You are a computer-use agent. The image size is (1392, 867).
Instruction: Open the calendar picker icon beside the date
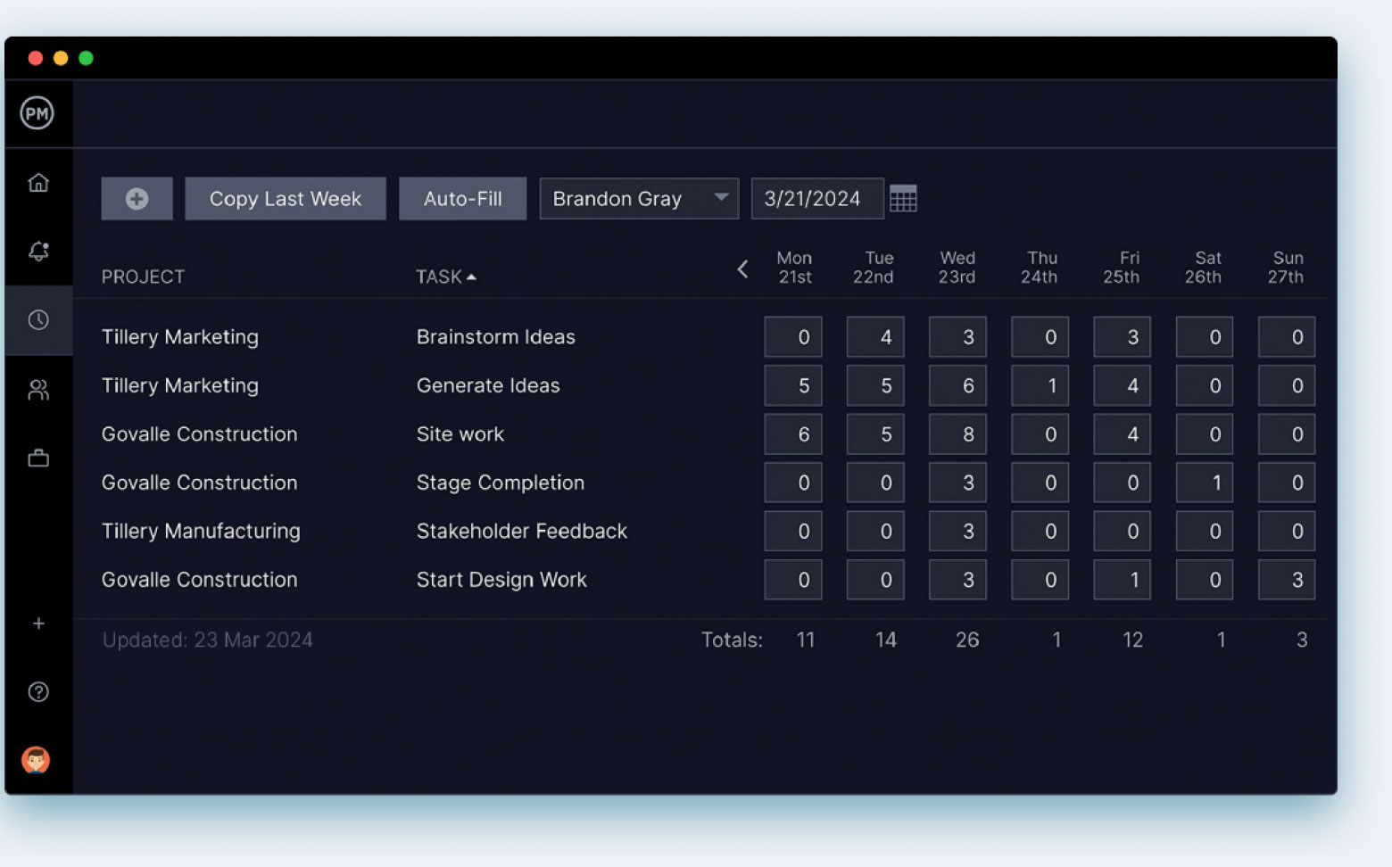904,198
